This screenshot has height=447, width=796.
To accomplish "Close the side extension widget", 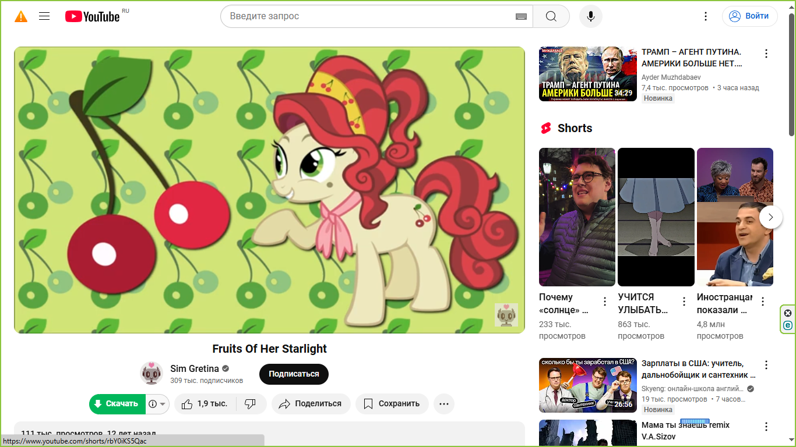I will click(788, 313).
